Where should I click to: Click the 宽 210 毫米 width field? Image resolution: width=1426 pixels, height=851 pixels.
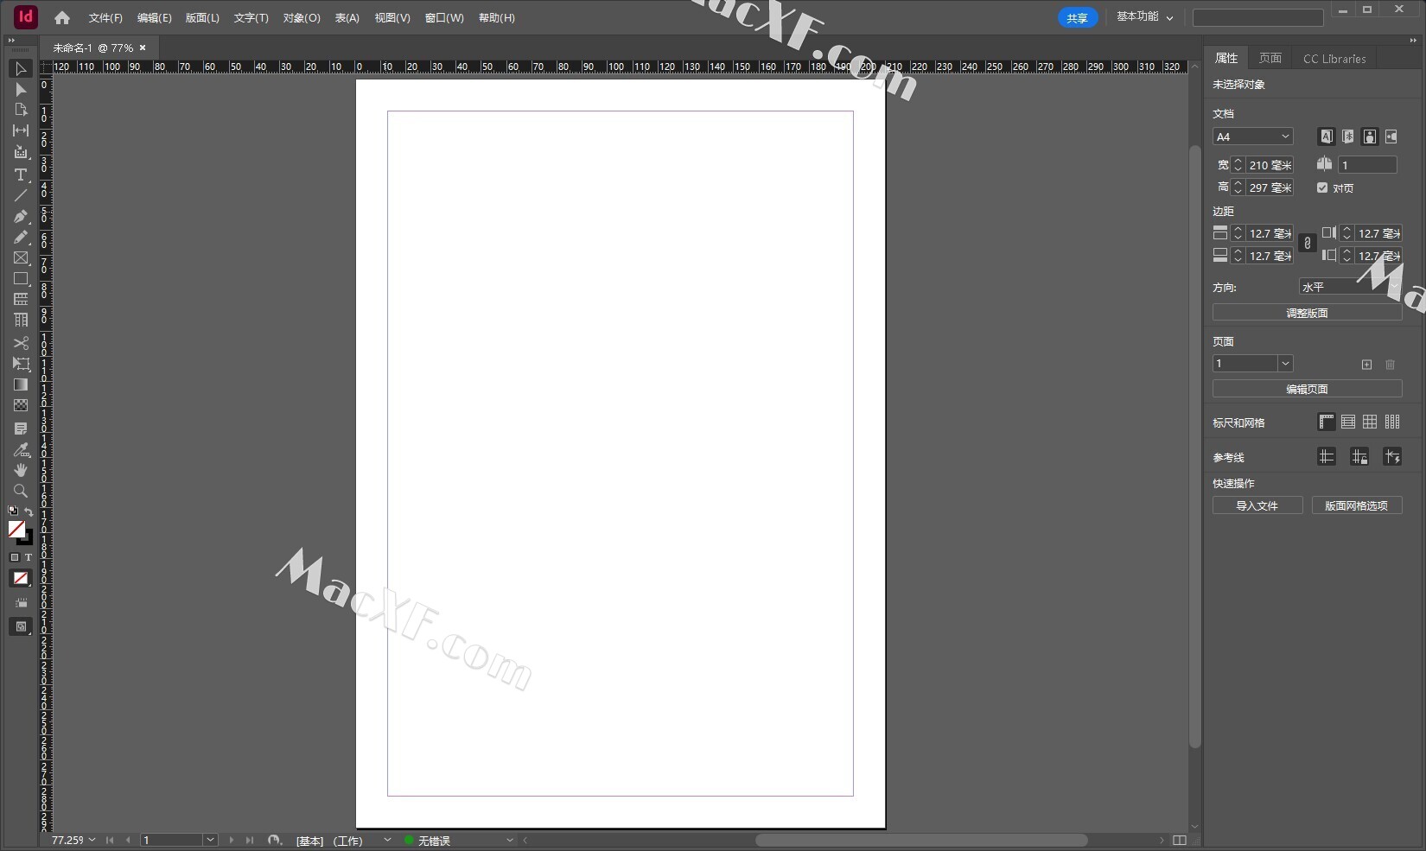point(1270,164)
